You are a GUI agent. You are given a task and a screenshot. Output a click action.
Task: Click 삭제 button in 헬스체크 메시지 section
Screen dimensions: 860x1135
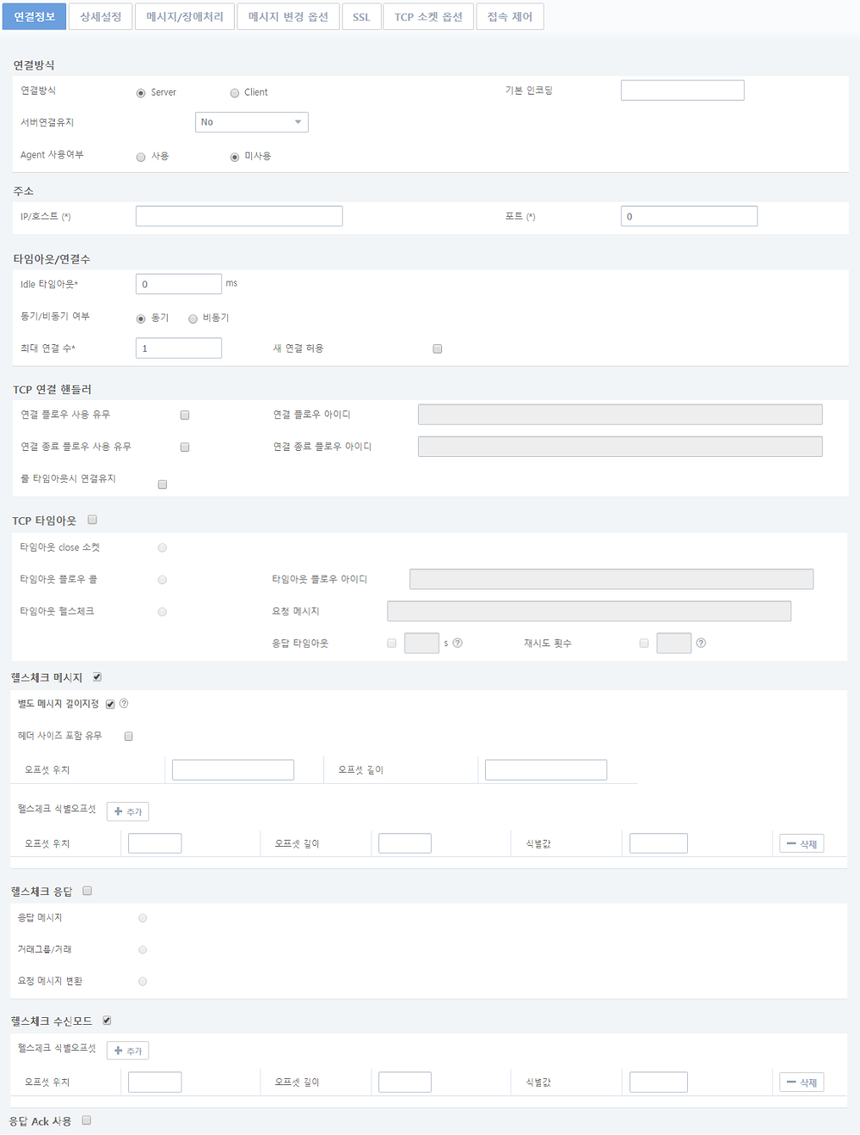point(802,843)
